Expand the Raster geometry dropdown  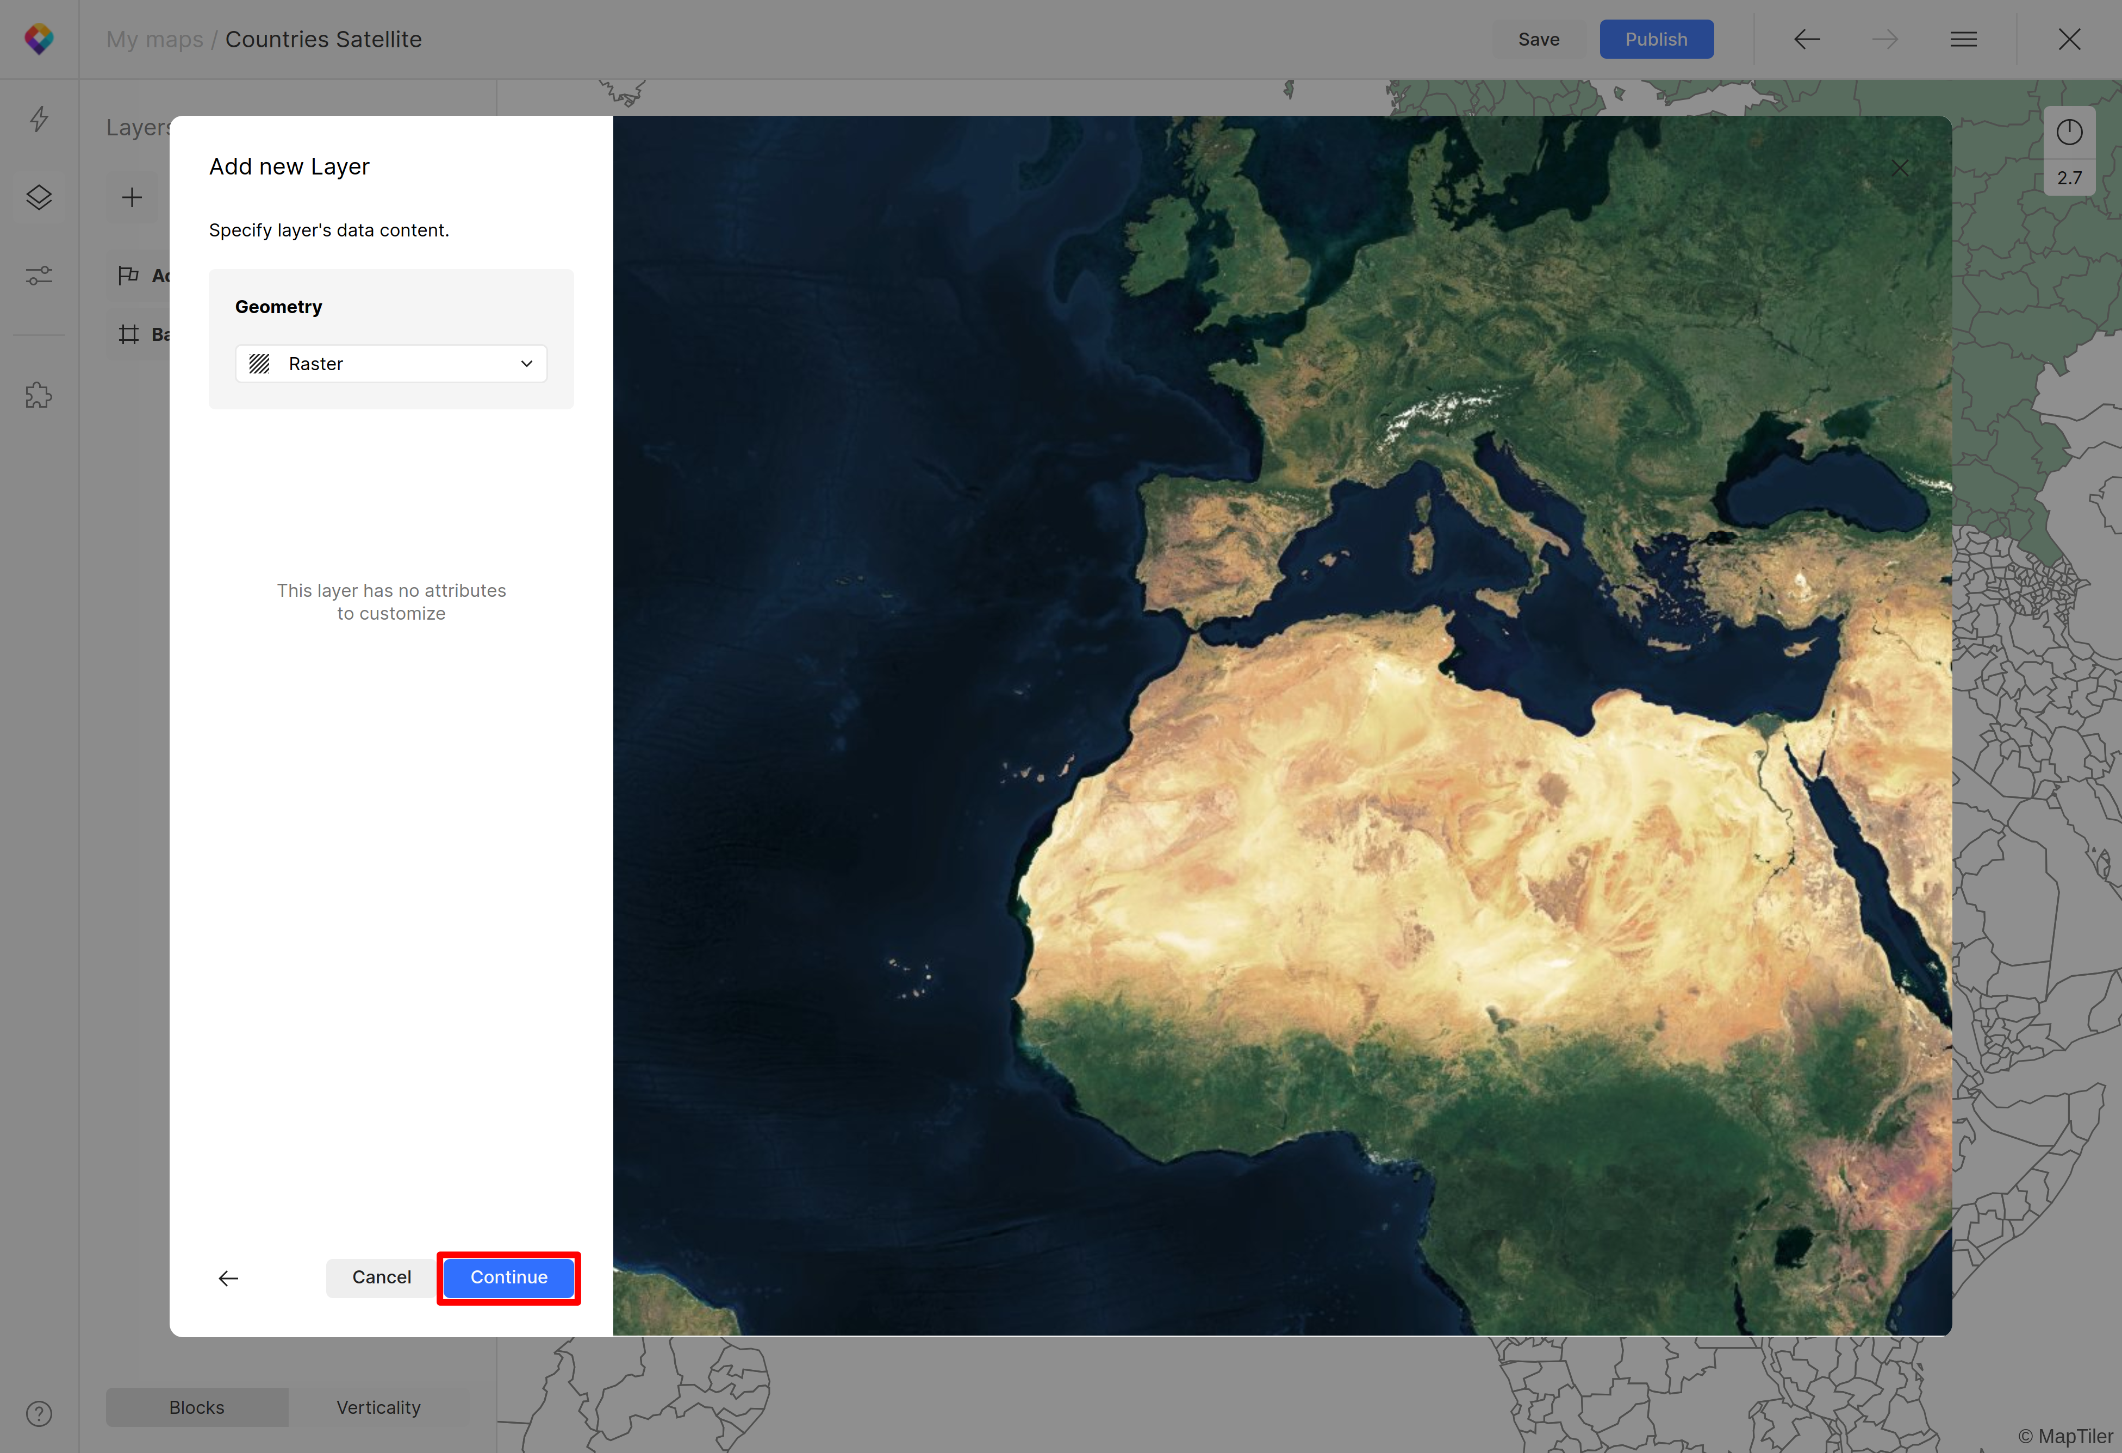point(391,364)
